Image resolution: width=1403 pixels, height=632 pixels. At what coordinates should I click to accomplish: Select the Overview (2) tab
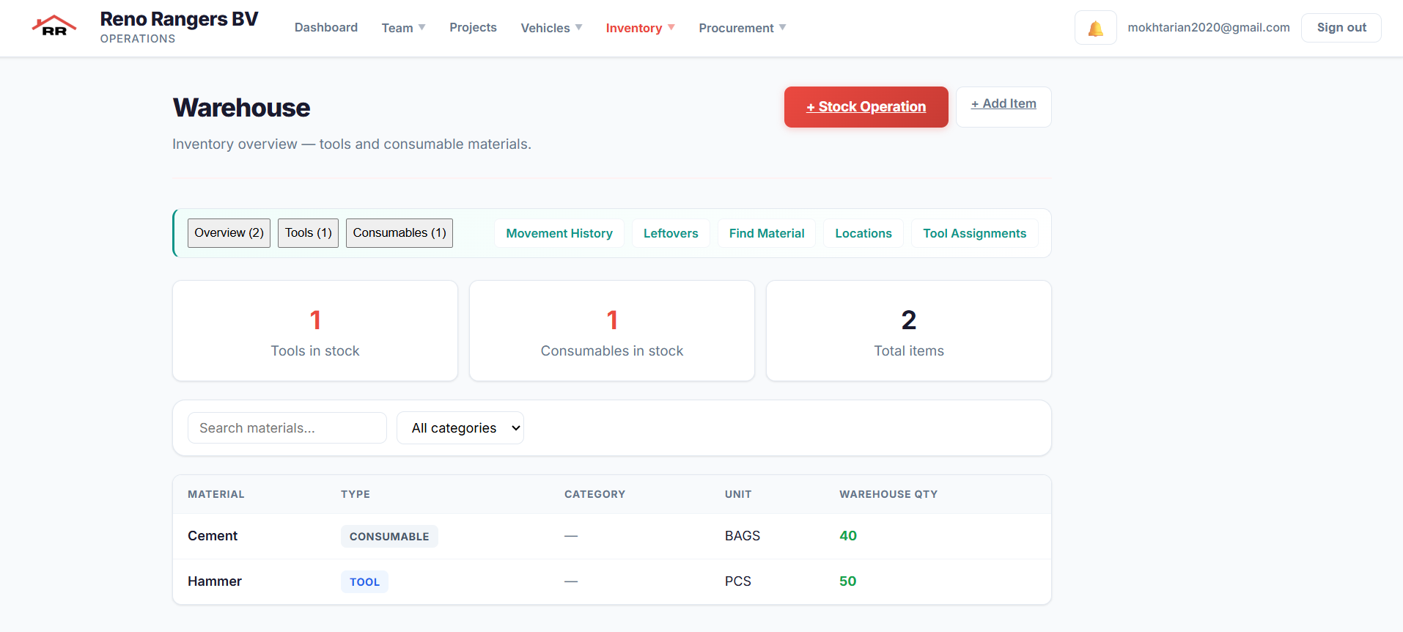pyautogui.click(x=229, y=233)
